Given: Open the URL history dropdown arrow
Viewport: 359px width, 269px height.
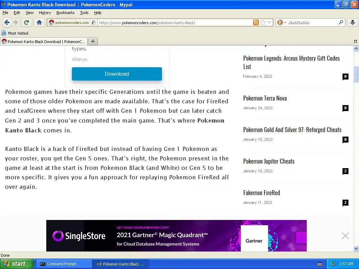Looking at the screenshot, I should coord(270,22).
